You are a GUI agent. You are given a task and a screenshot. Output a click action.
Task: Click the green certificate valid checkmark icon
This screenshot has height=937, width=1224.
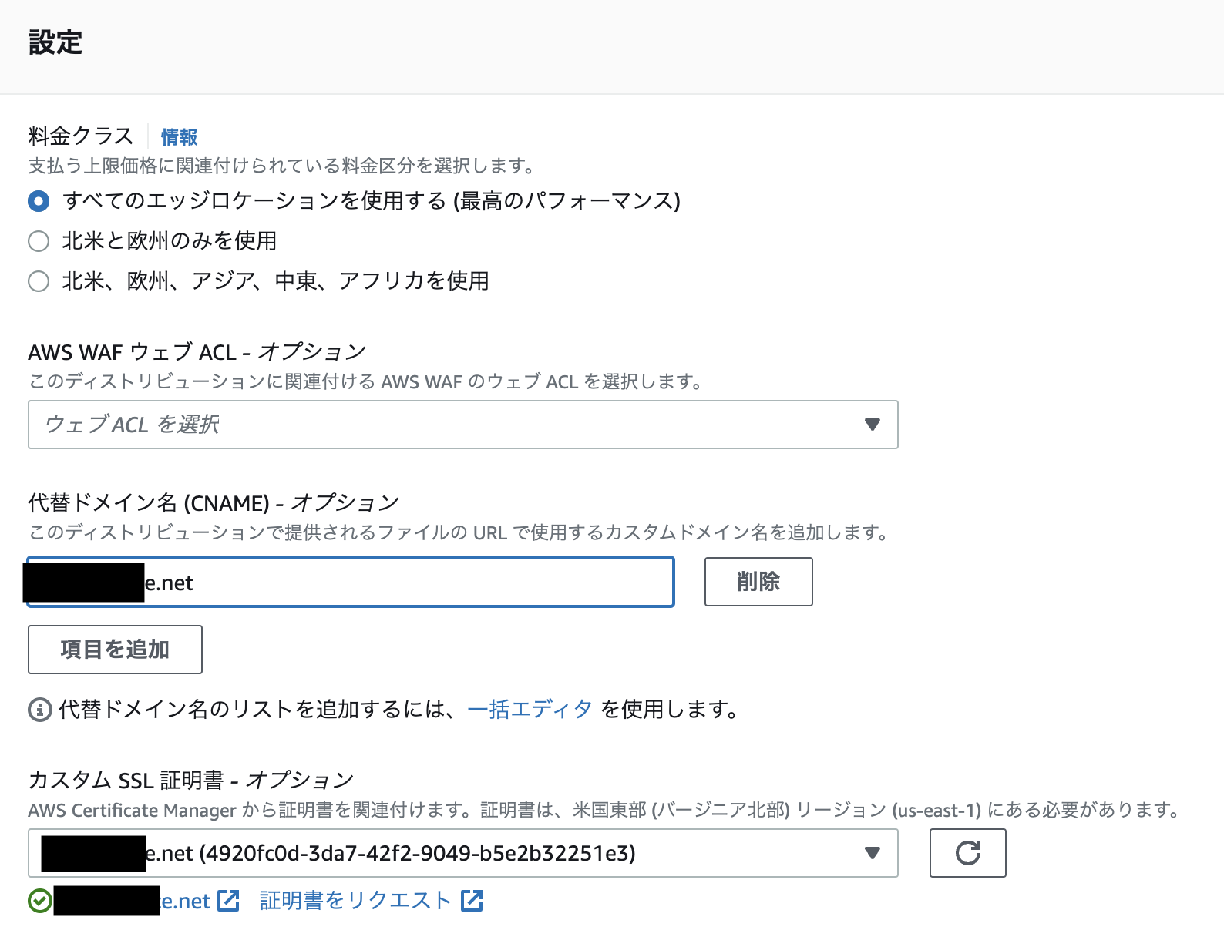click(x=40, y=901)
